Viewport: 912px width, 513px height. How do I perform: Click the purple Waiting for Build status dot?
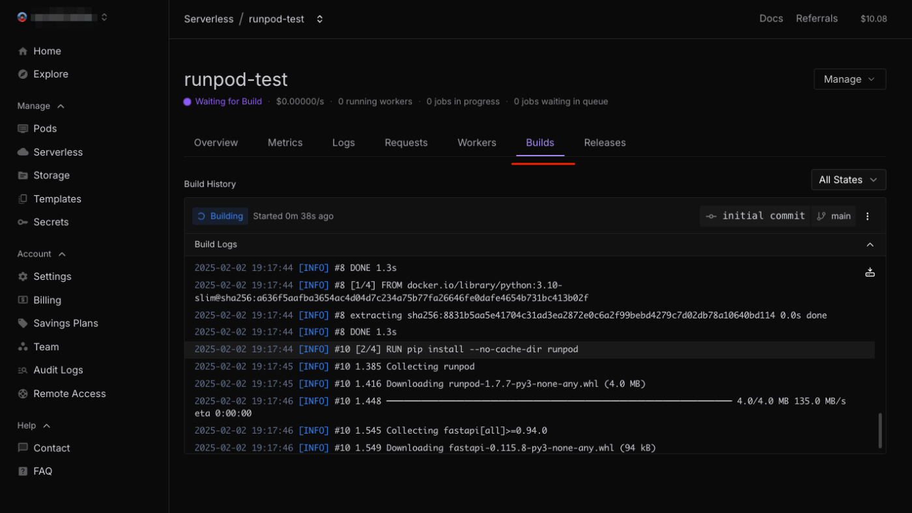pyautogui.click(x=188, y=102)
